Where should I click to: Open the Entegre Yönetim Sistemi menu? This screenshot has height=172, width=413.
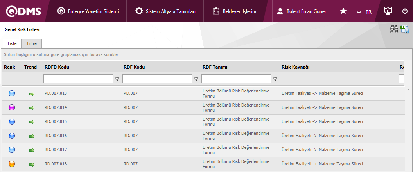pos(88,11)
